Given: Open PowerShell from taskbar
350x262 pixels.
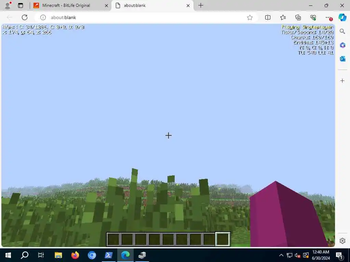Looking at the screenshot, I should pos(108,255).
